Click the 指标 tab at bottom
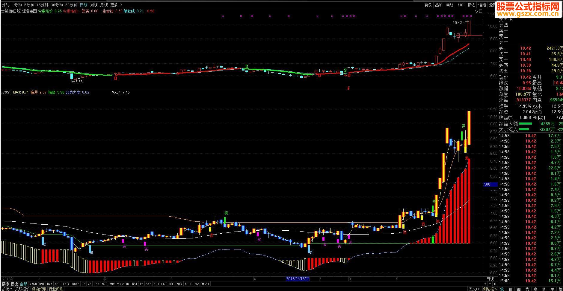The image size is (563, 291). [x=5, y=284]
